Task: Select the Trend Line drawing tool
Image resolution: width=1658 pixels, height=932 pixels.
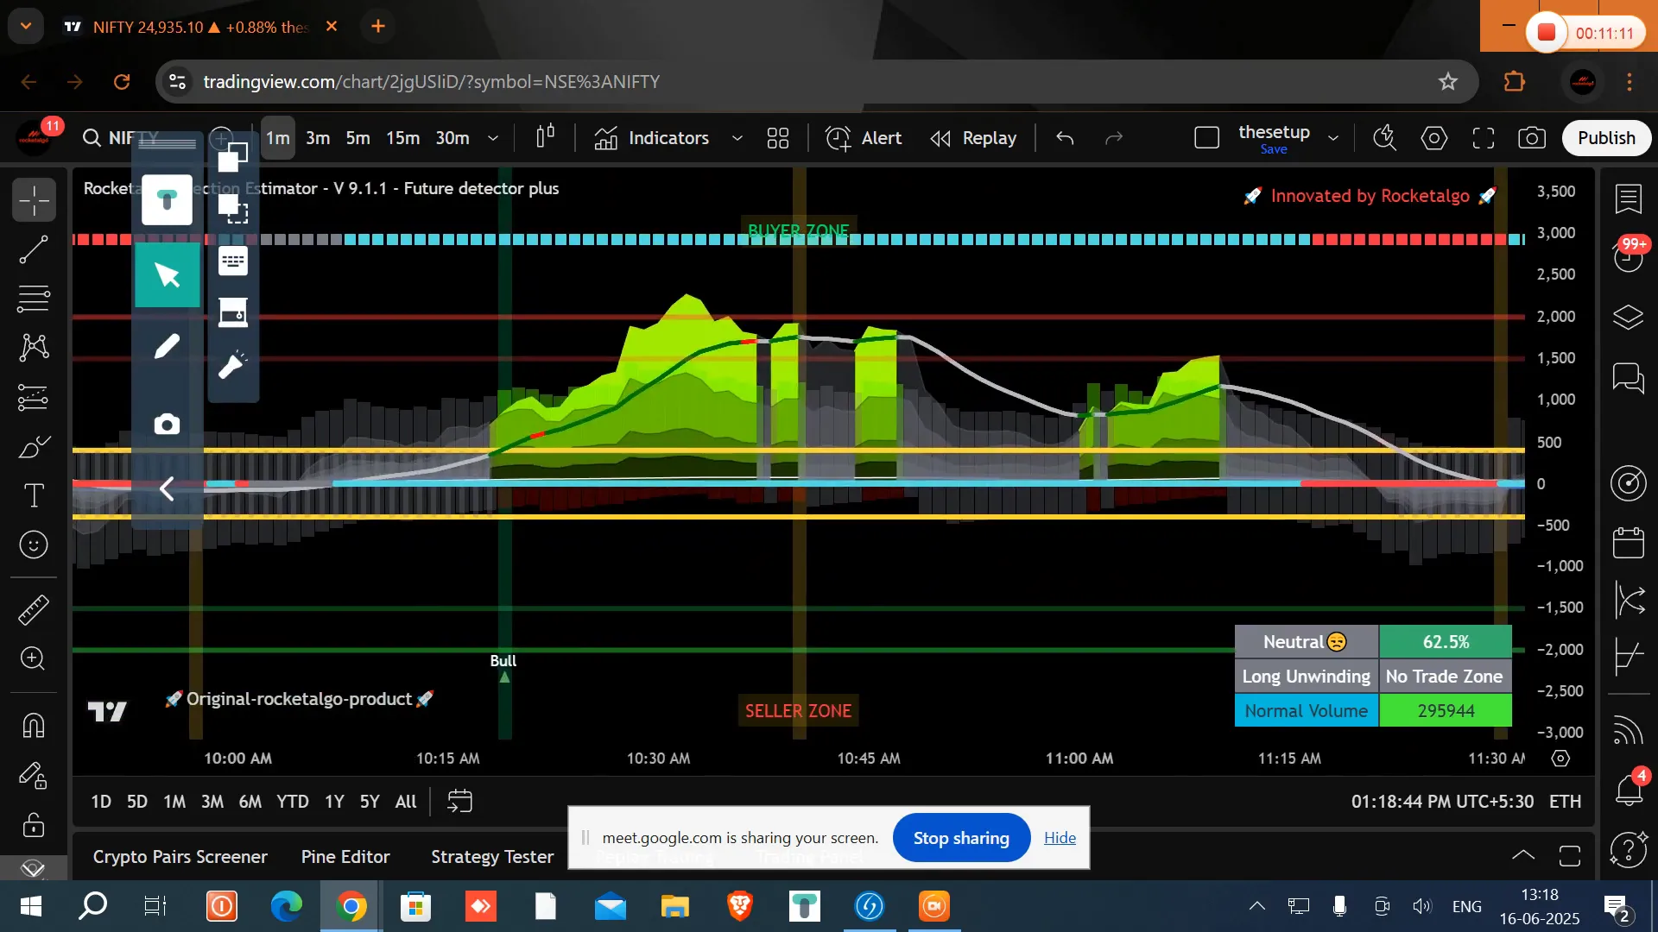Action: pyautogui.click(x=34, y=250)
